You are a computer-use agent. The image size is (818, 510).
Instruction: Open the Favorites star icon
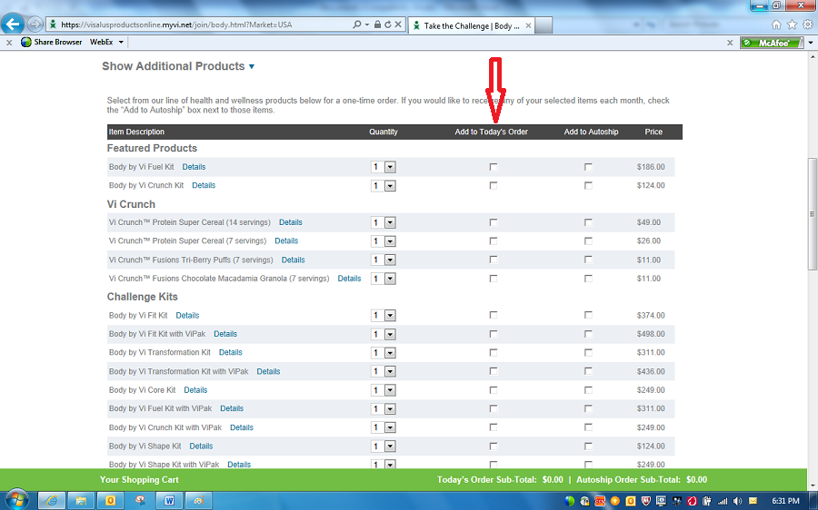point(790,25)
